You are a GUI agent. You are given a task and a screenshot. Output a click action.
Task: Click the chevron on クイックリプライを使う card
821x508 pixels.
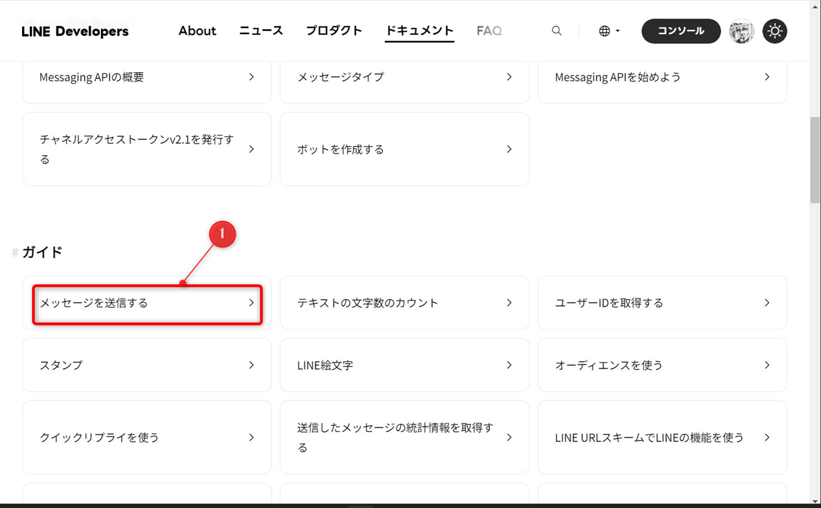click(x=252, y=437)
